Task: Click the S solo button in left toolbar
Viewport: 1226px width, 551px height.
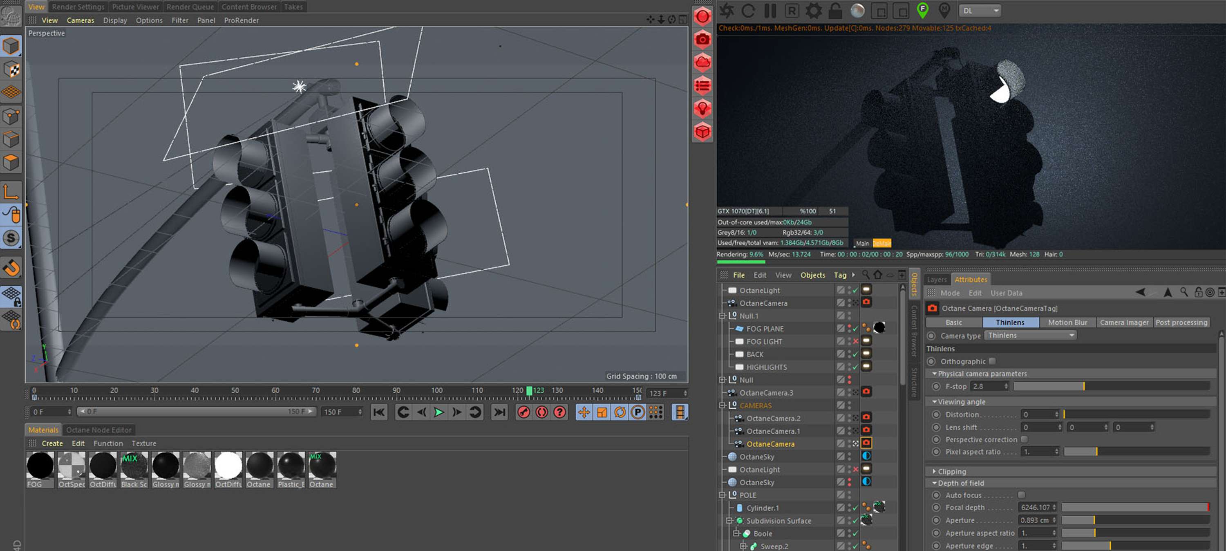Action: coord(11,238)
